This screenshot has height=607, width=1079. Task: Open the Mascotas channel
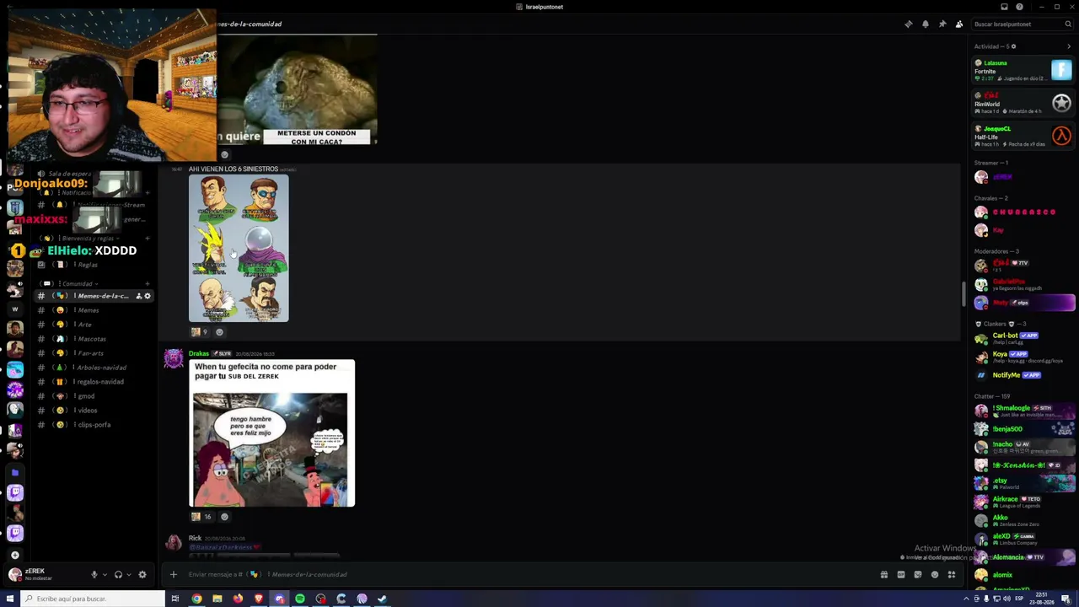click(94, 339)
